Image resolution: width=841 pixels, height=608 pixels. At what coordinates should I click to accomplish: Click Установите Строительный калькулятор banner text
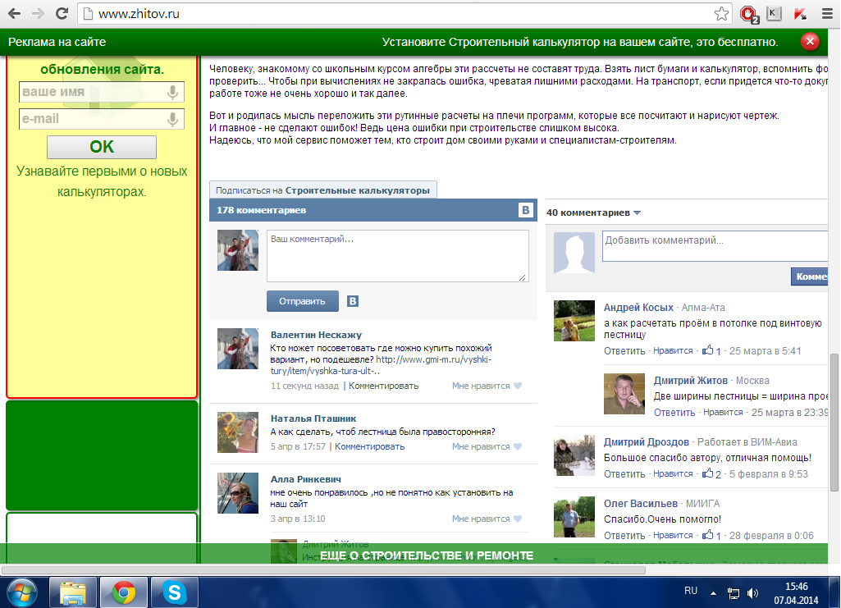(x=580, y=42)
